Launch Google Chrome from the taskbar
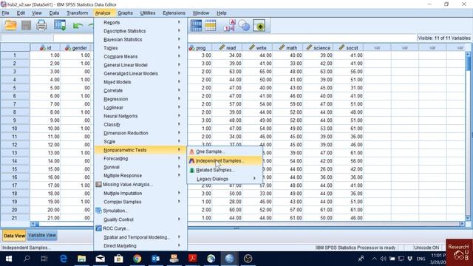The height and width of the screenshot is (266, 473). click(x=137, y=259)
